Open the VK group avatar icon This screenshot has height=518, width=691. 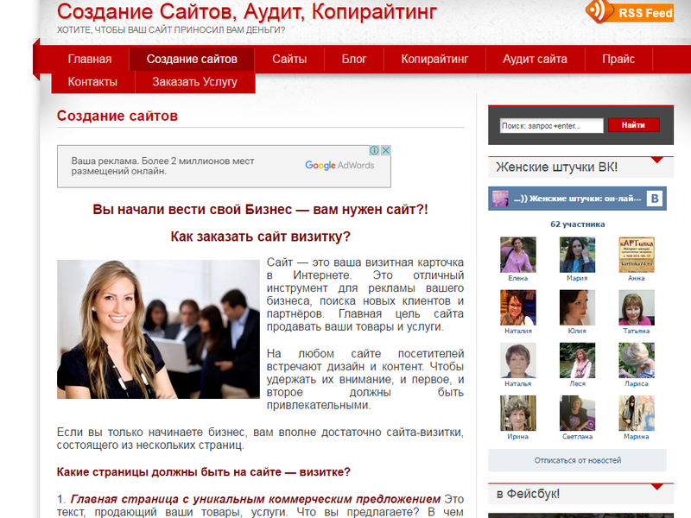500,199
